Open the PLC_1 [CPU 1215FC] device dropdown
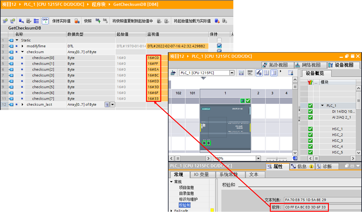 [232, 73]
